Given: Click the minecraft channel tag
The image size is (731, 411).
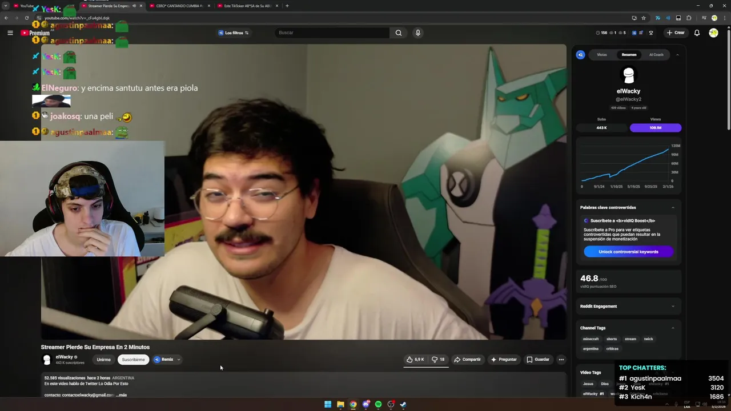Looking at the screenshot, I should (591, 339).
